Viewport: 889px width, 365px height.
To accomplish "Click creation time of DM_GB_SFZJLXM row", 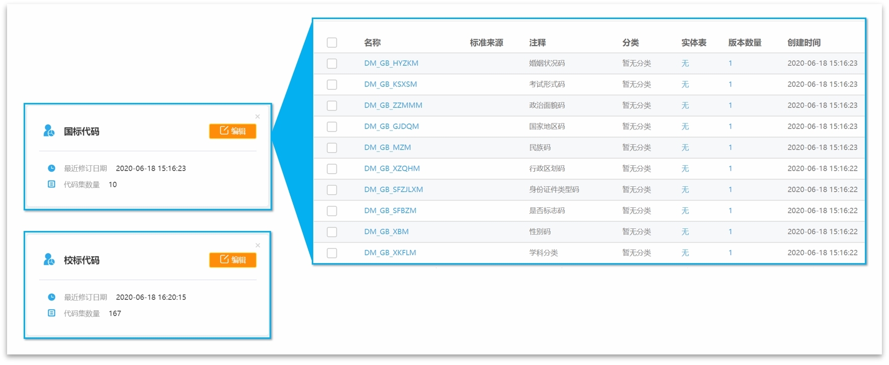I will (x=823, y=190).
